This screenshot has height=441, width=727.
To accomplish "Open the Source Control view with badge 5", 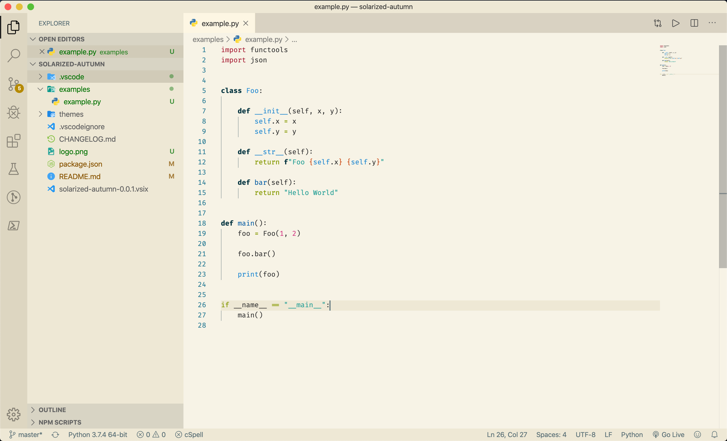I will [x=14, y=84].
